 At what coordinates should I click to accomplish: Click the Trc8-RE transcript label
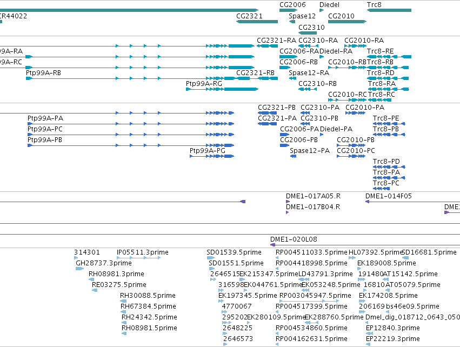click(380, 51)
